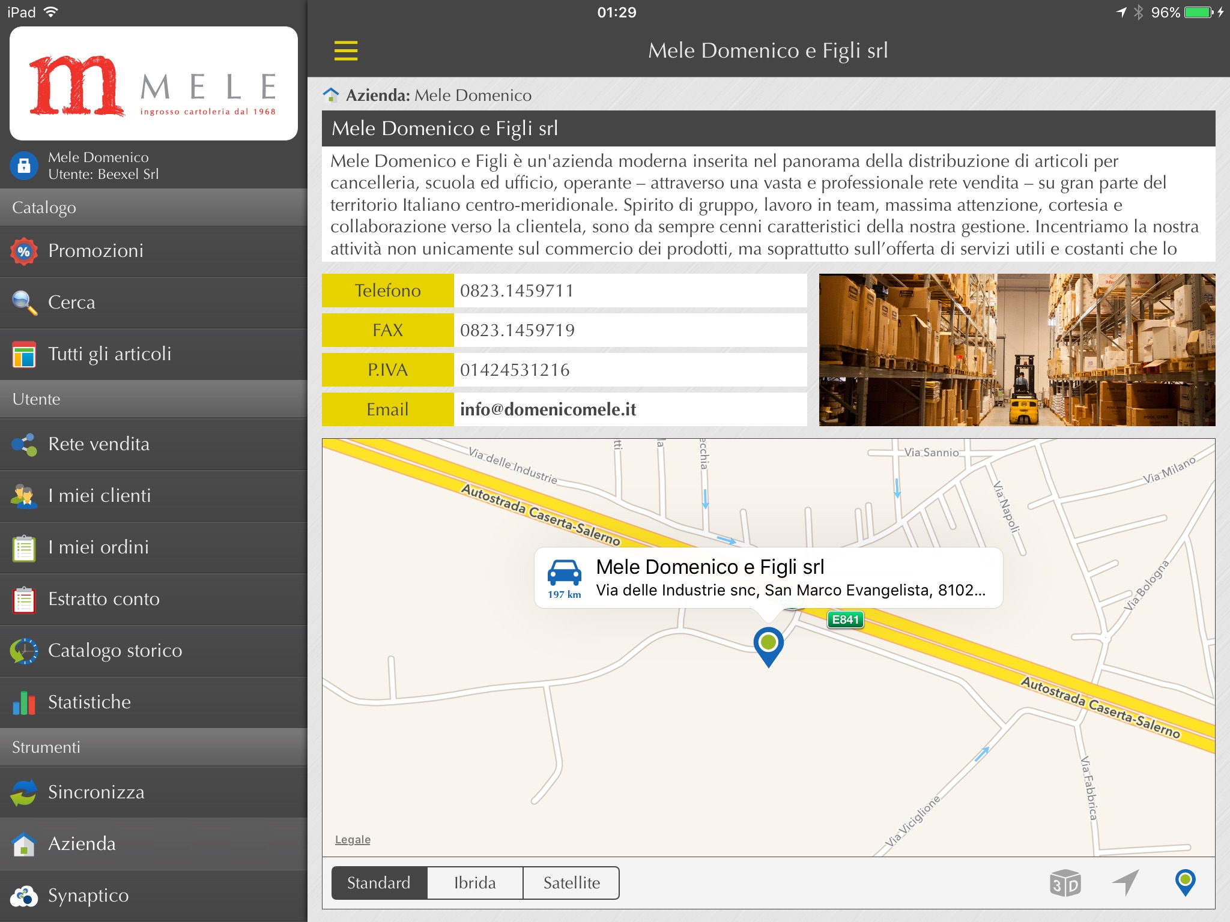The height and width of the screenshot is (922, 1230).
Task: Click the location arrow map button
Action: [x=1125, y=883]
